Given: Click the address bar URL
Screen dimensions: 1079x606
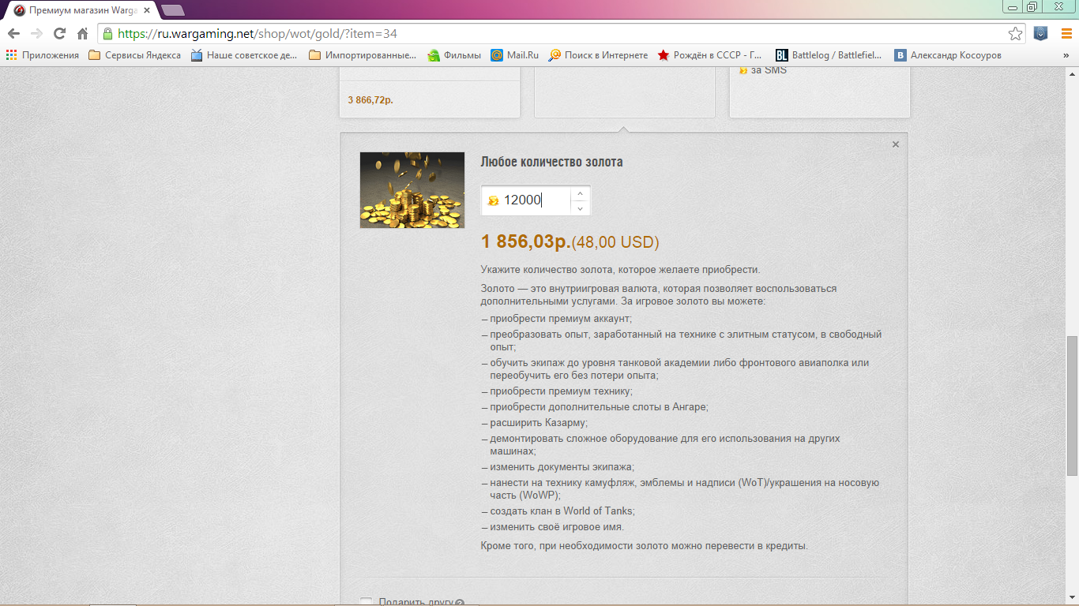Looking at the screenshot, I should tap(258, 34).
